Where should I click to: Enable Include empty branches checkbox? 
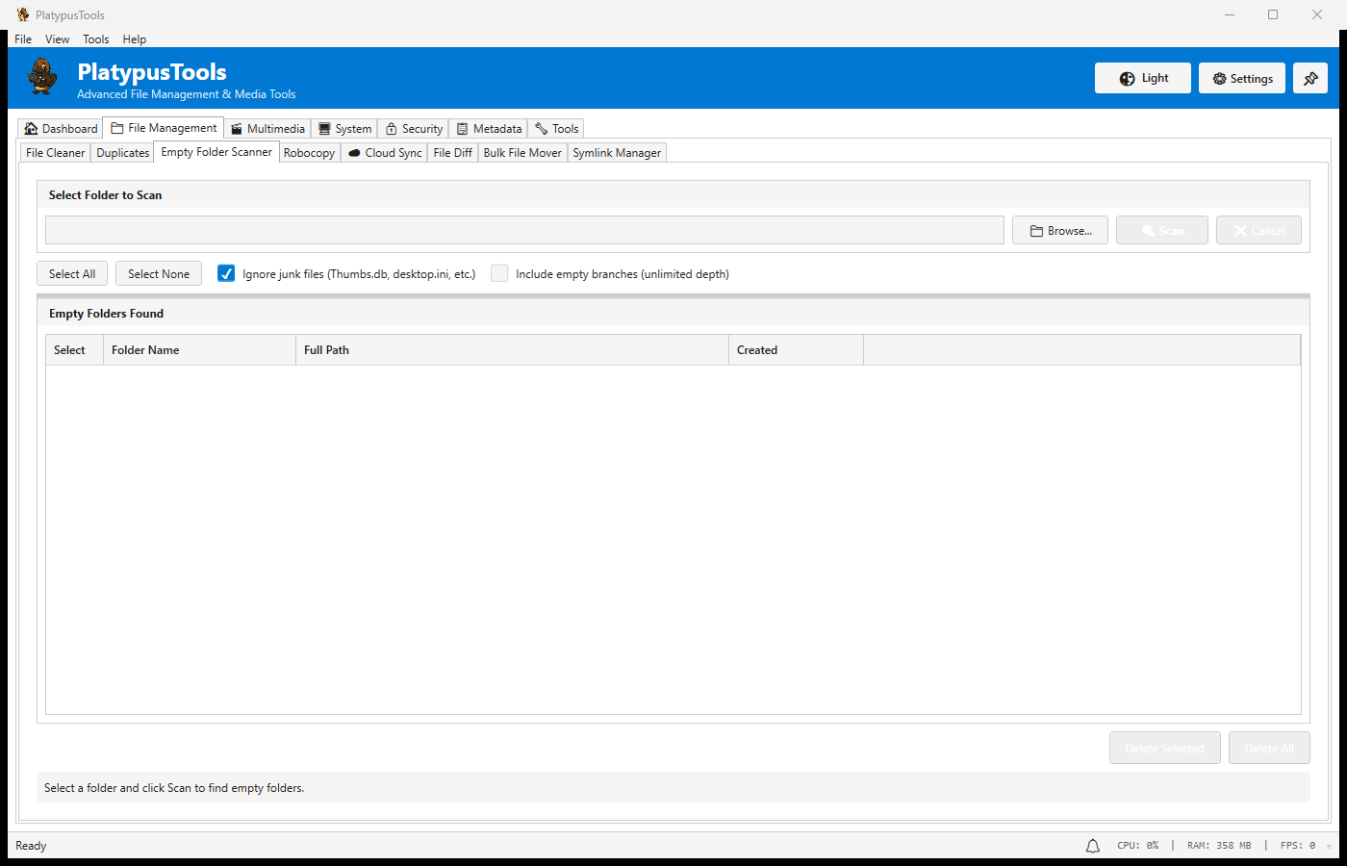499,273
